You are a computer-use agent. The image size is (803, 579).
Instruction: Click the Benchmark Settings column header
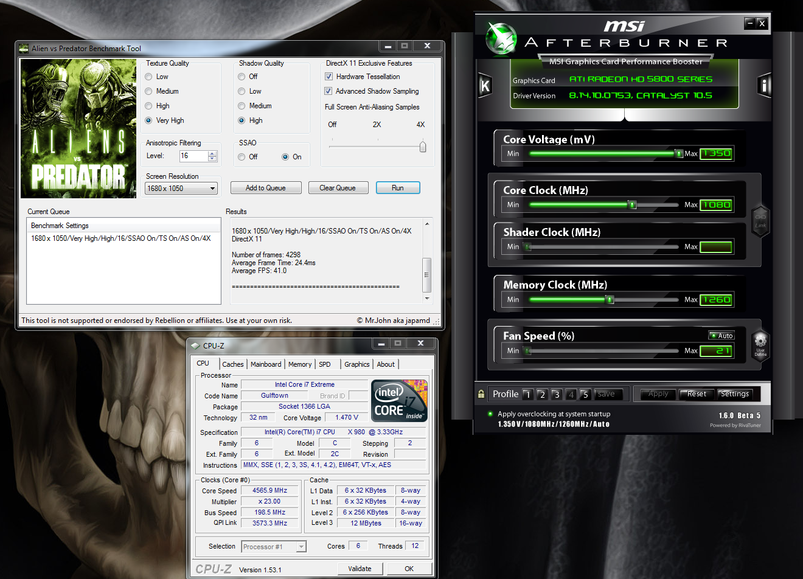tap(123, 226)
